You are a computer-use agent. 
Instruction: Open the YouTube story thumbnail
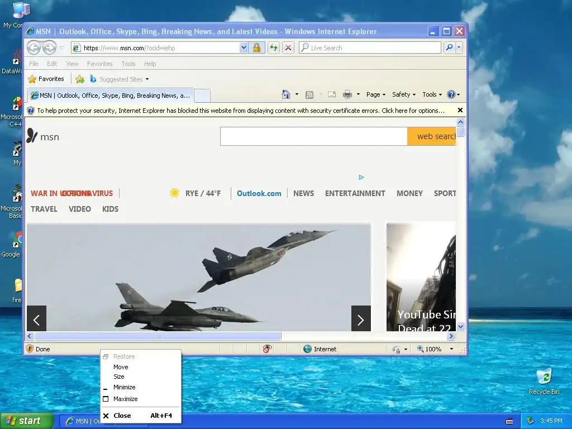tap(421, 277)
